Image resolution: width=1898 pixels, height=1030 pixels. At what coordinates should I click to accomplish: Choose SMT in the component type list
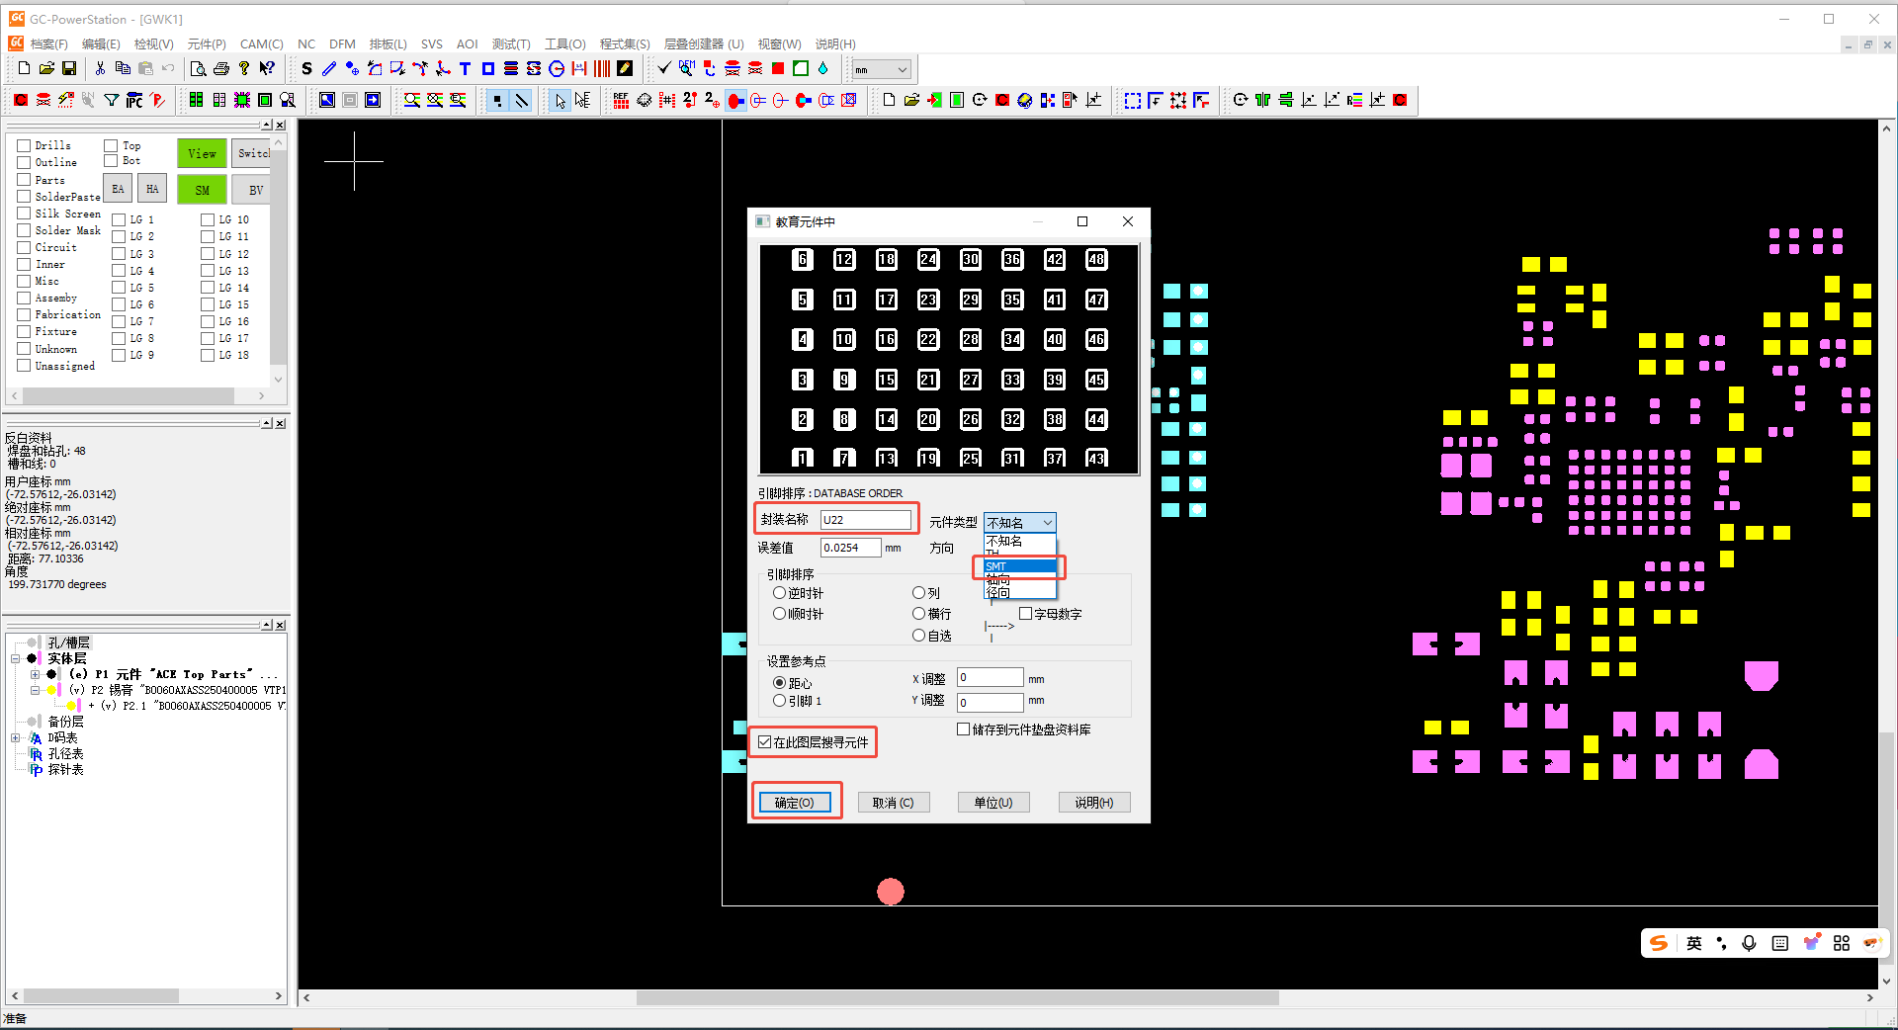click(x=1018, y=566)
